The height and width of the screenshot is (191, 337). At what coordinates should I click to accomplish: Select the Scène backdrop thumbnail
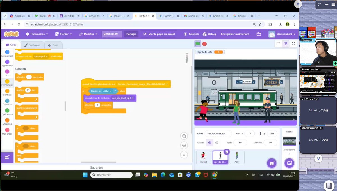(289, 142)
